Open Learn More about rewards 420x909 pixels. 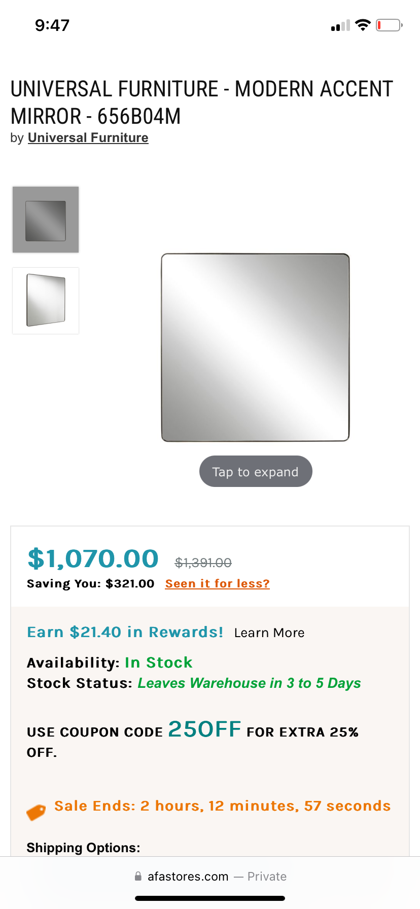(x=269, y=633)
